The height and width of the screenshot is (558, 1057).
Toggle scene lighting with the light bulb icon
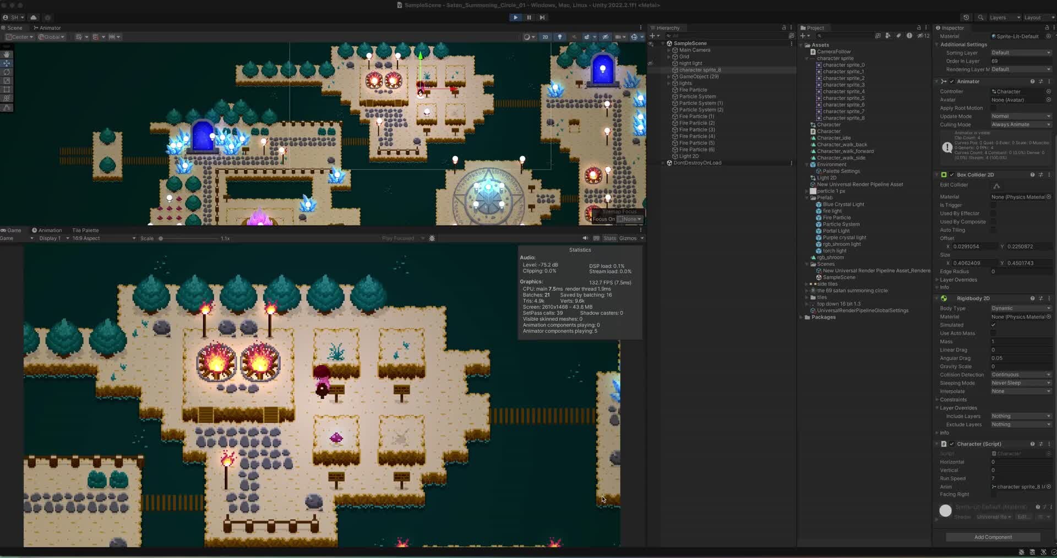(x=560, y=37)
